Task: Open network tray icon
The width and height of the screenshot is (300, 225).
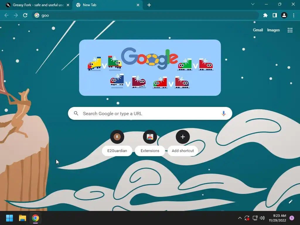Action: [255, 218]
